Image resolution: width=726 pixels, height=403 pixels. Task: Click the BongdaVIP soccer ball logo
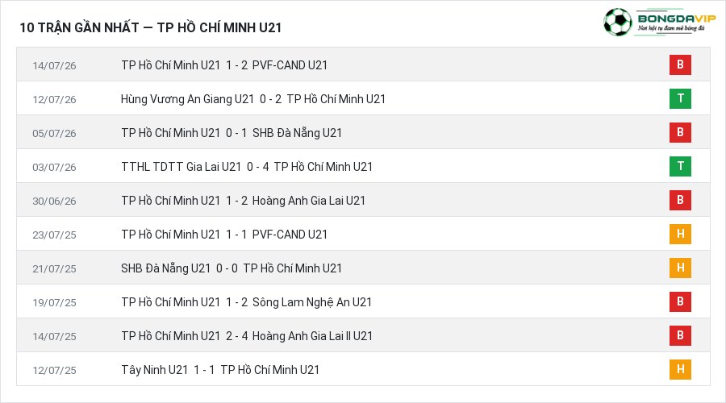(617, 22)
